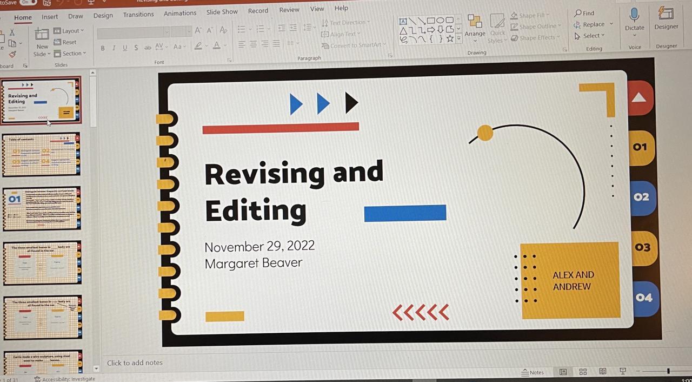This screenshot has height=382, width=692.
Task: Start Slide Show from status bar icon
Action: pos(622,371)
